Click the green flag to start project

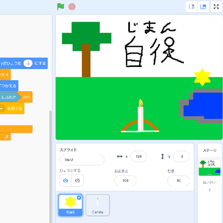coord(61,7)
